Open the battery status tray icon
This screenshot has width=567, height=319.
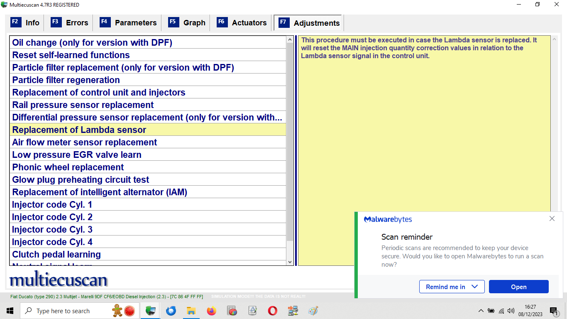[491, 311]
